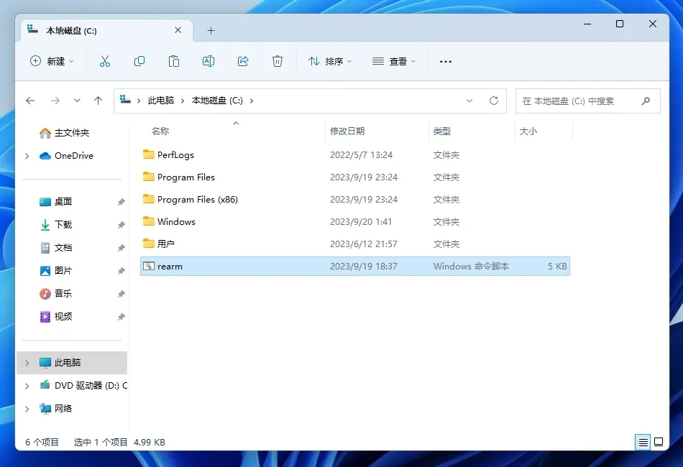Image resolution: width=683 pixels, height=467 pixels.
Task: Select the Program Files folder
Action: (x=355, y=177)
